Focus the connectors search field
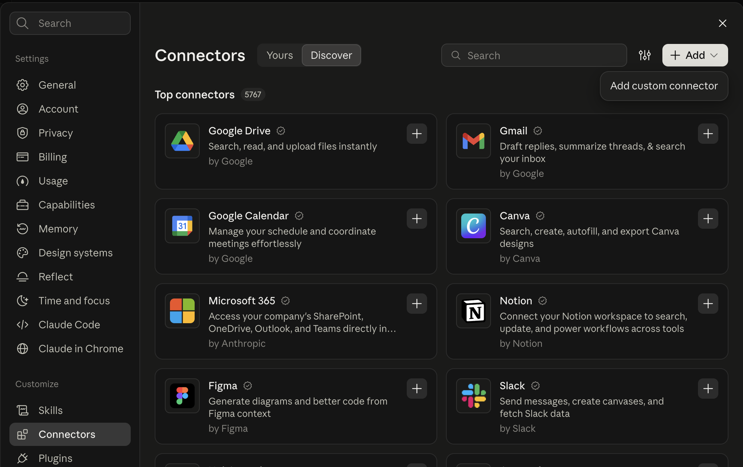 click(x=534, y=55)
